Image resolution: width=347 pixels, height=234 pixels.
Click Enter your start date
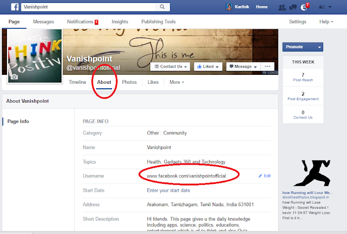169,190
